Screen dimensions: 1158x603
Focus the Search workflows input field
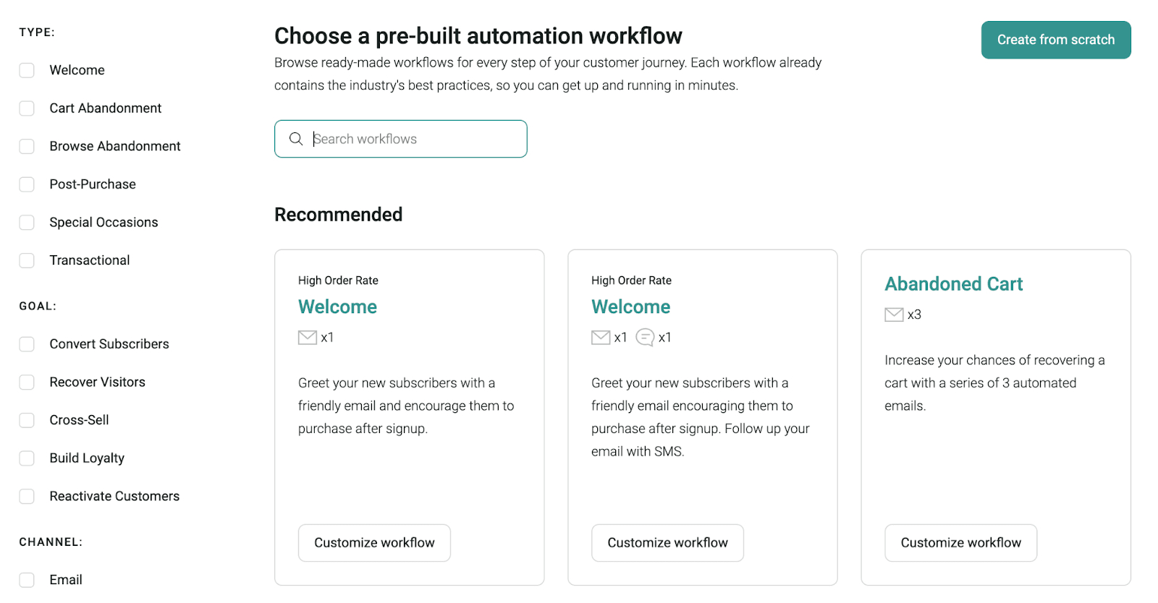[401, 139]
